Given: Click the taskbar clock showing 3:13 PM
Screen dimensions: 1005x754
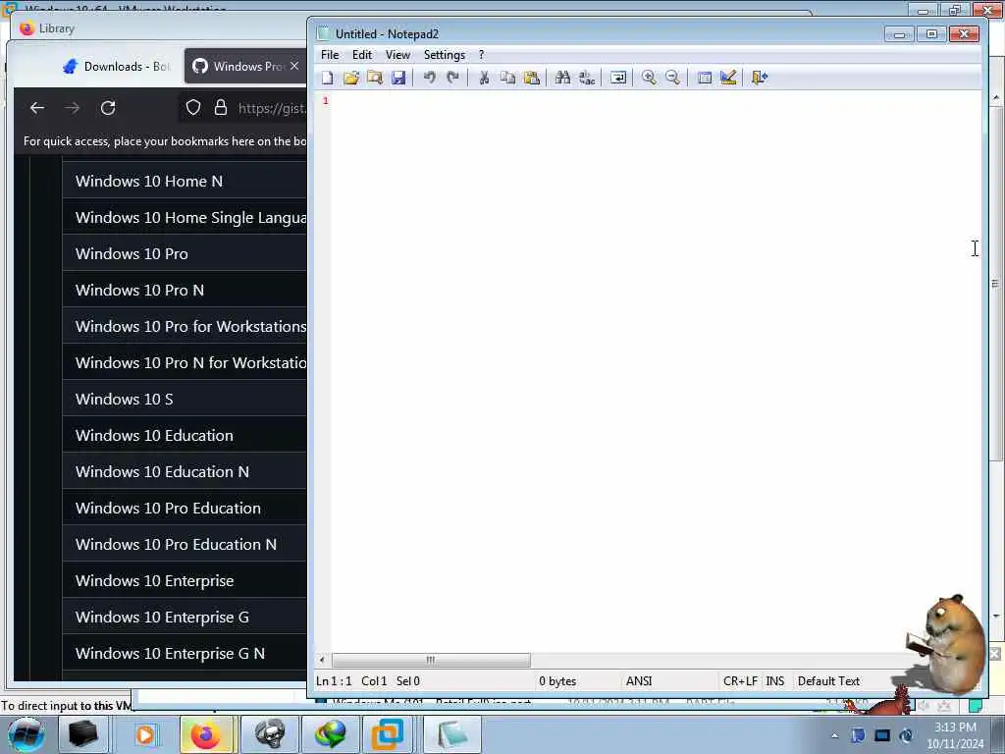Looking at the screenshot, I should pos(955,735).
